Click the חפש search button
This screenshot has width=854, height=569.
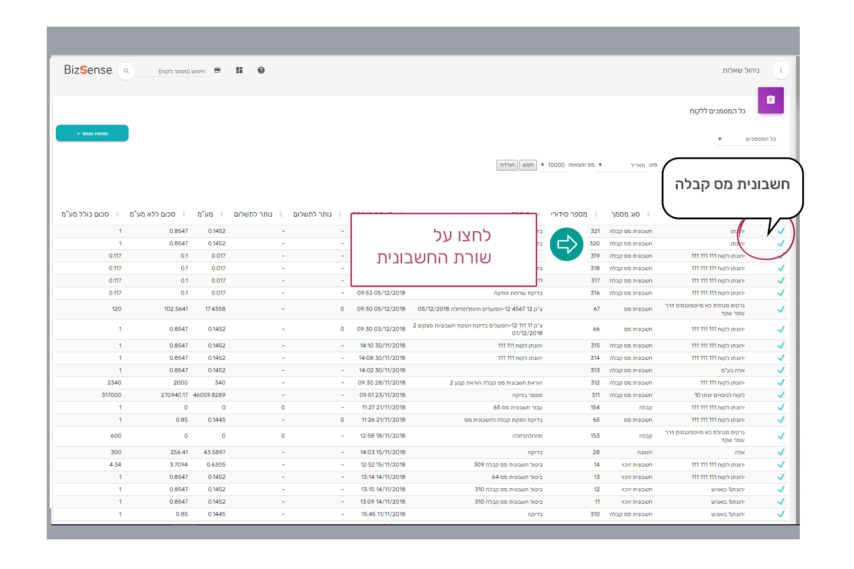point(528,165)
